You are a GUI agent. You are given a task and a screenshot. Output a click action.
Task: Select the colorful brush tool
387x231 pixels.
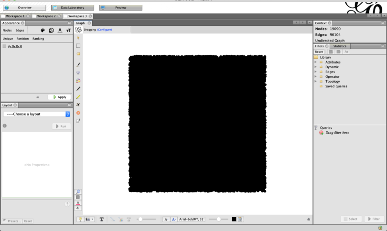point(78,81)
